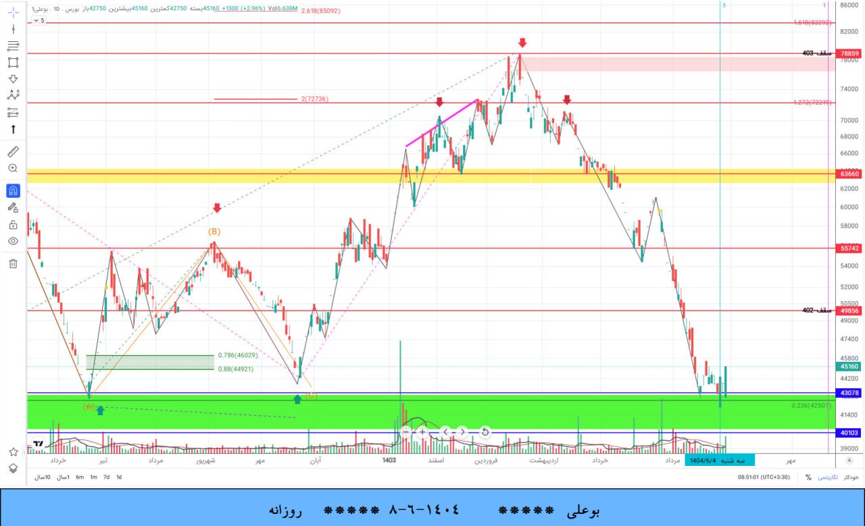Click the سقف-403 line label
Viewport: 865px width, 526px height.
tap(817, 53)
